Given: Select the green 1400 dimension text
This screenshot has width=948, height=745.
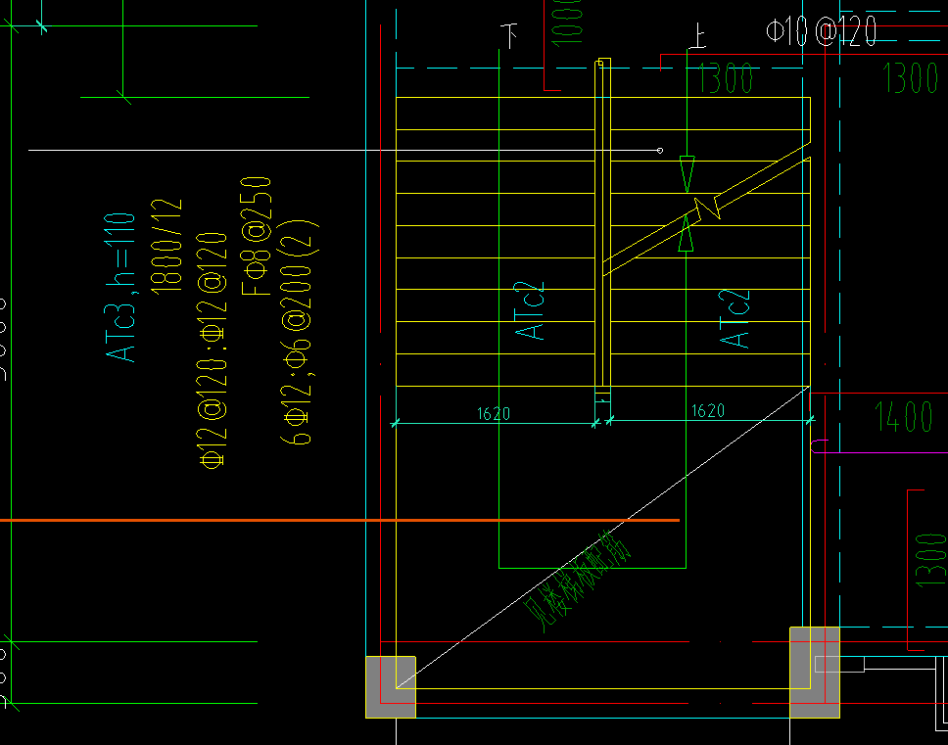Looking at the screenshot, I should click(902, 418).
